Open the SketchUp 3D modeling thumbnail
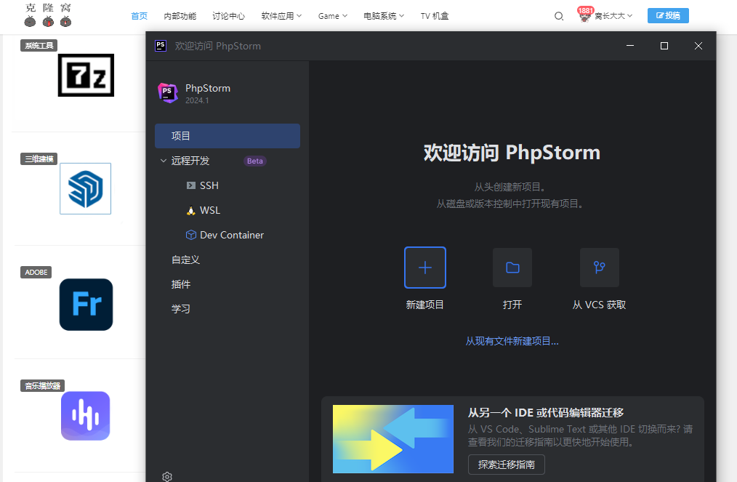The height and width of the screenshot is (482, 737). point(86,188)
